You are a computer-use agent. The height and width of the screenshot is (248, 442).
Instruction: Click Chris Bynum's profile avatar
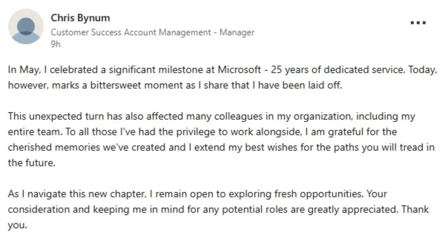point(26,26)
